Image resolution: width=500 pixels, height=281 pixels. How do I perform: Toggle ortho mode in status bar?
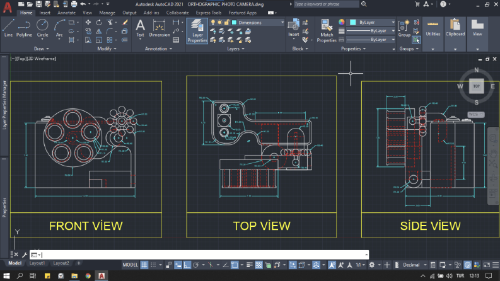[x=187, y=265]
